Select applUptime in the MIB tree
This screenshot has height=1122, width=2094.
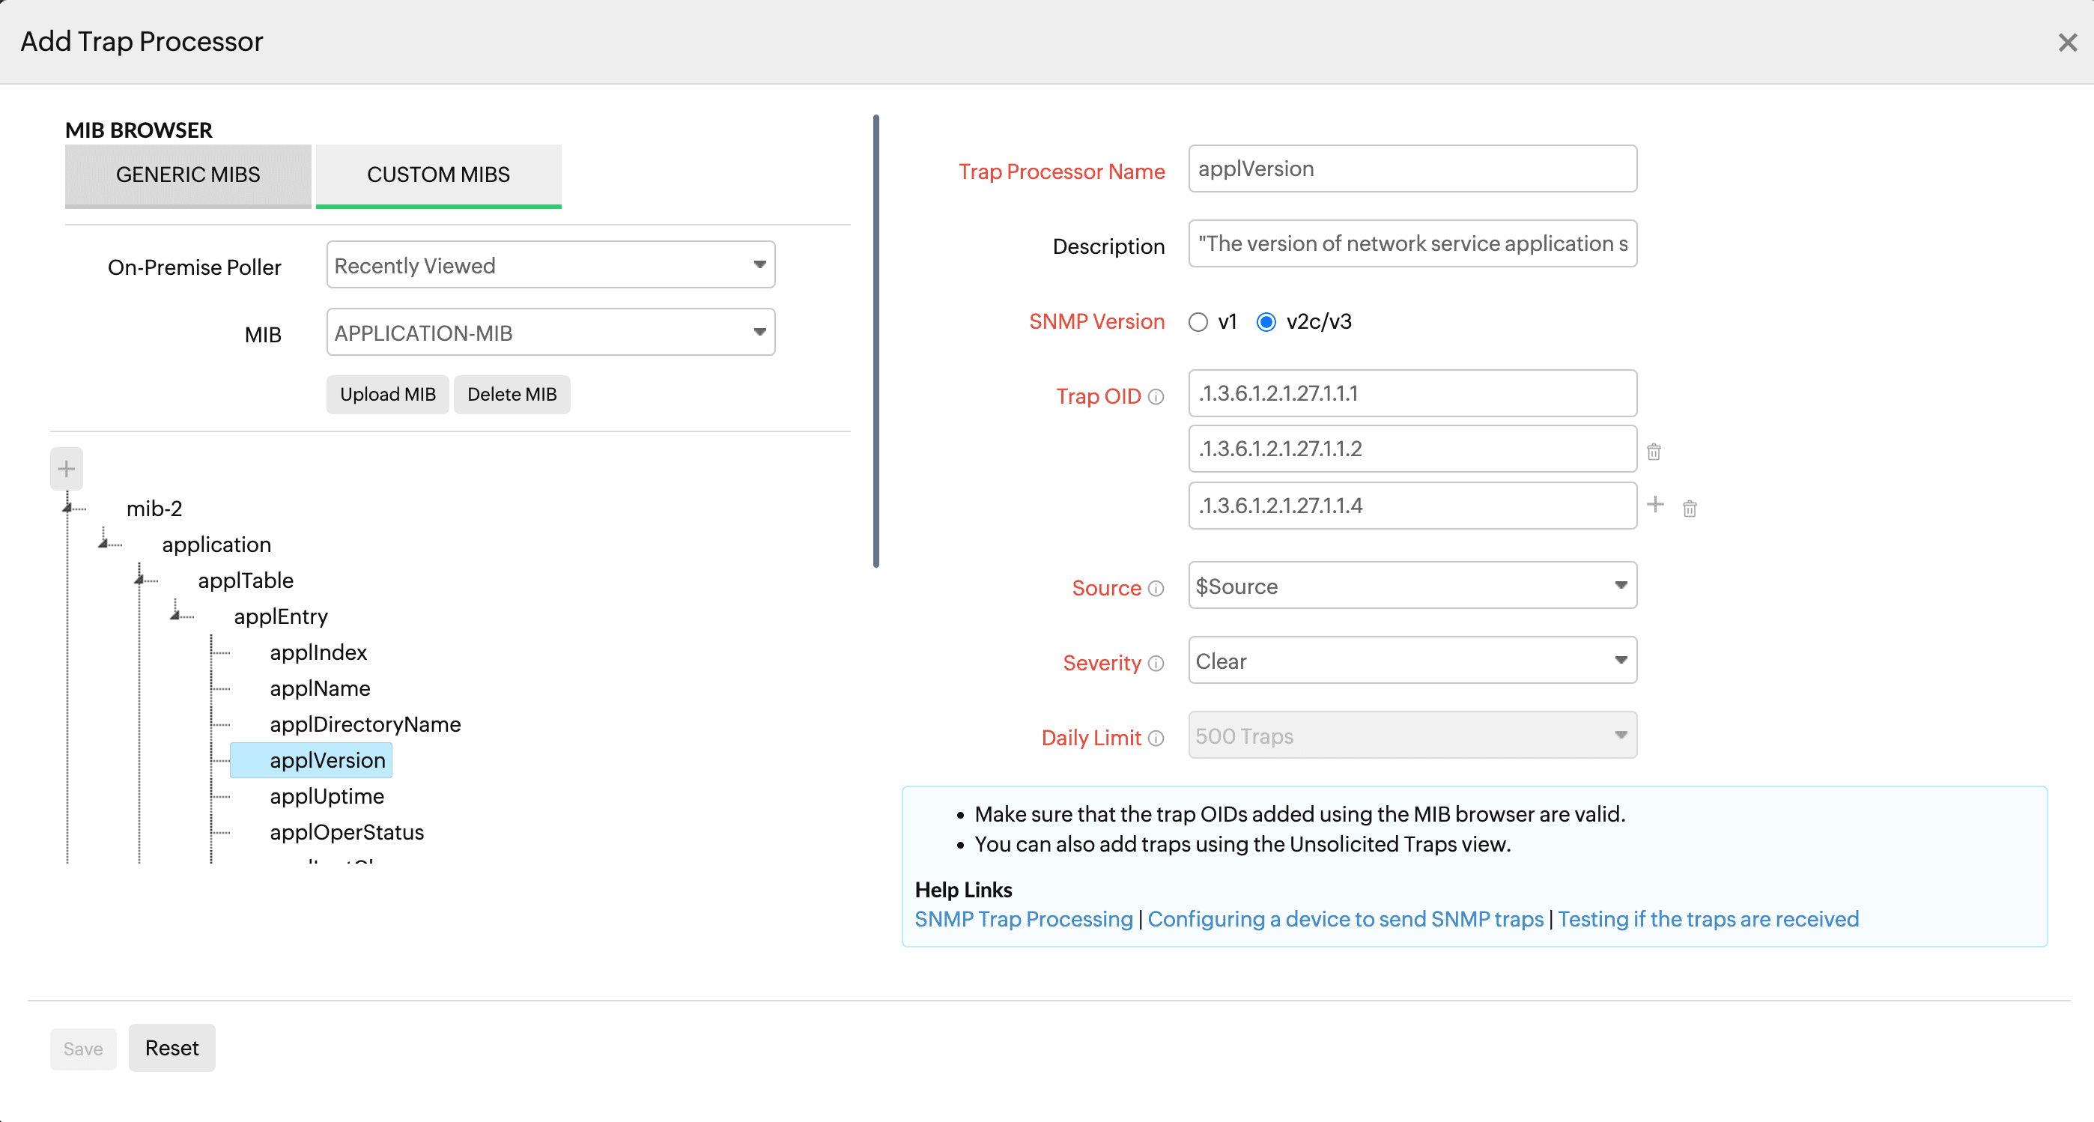tap(326, 796)
